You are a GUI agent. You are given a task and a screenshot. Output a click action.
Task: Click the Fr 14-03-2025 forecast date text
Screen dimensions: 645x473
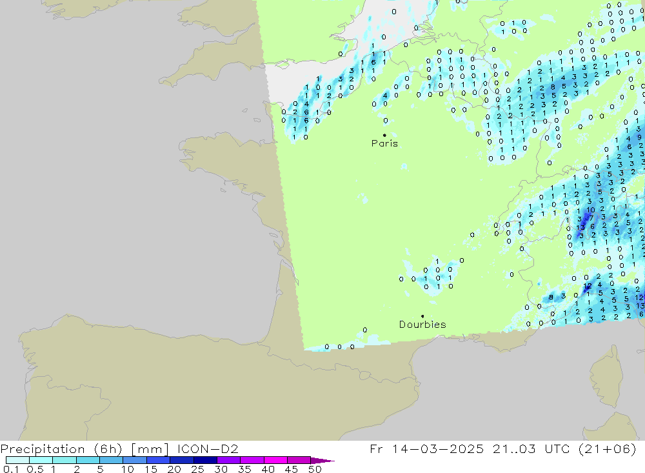426,448
